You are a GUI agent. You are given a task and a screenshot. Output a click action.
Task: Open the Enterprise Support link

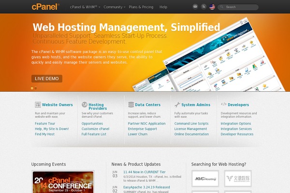[x=143, y=129]
